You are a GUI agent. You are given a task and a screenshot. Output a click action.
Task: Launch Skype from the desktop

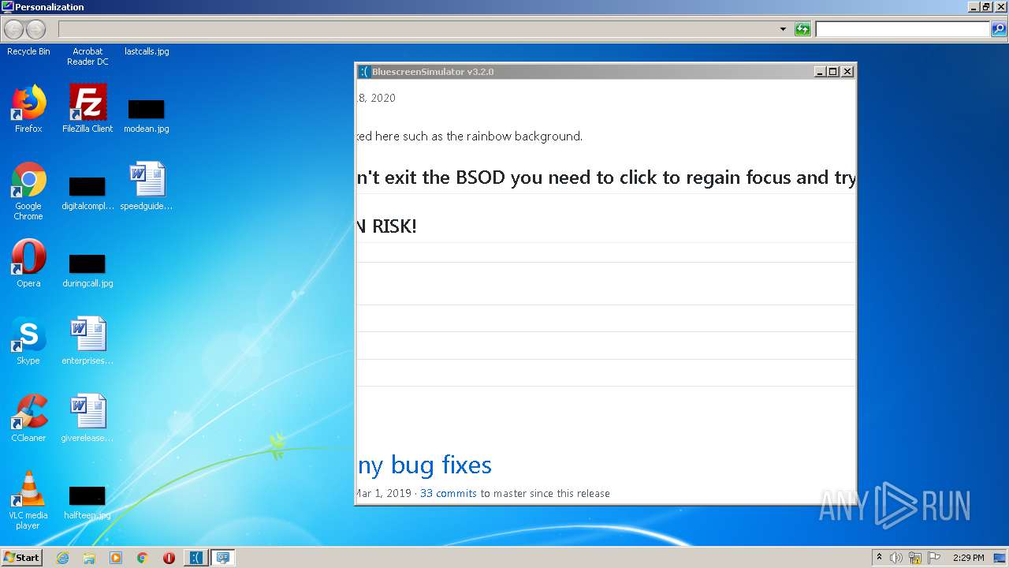tap(28, 341)
